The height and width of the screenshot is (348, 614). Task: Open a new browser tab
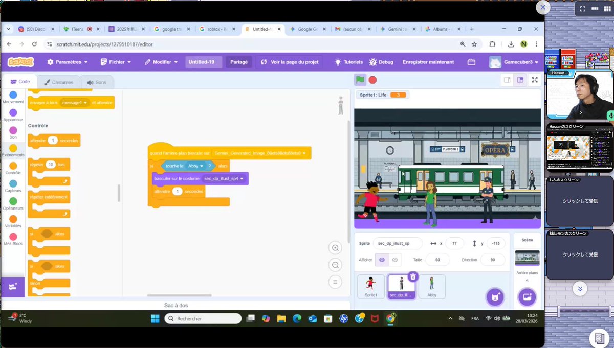point(472,29)
